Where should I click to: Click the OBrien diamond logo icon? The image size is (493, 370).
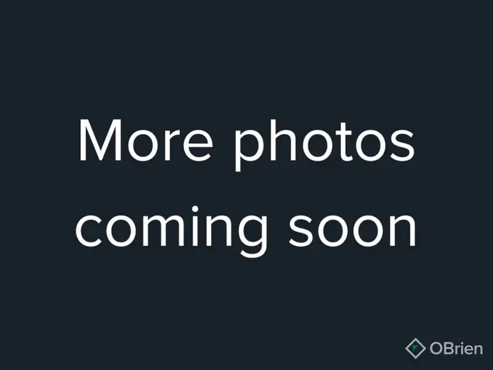(x=415, y=348)
